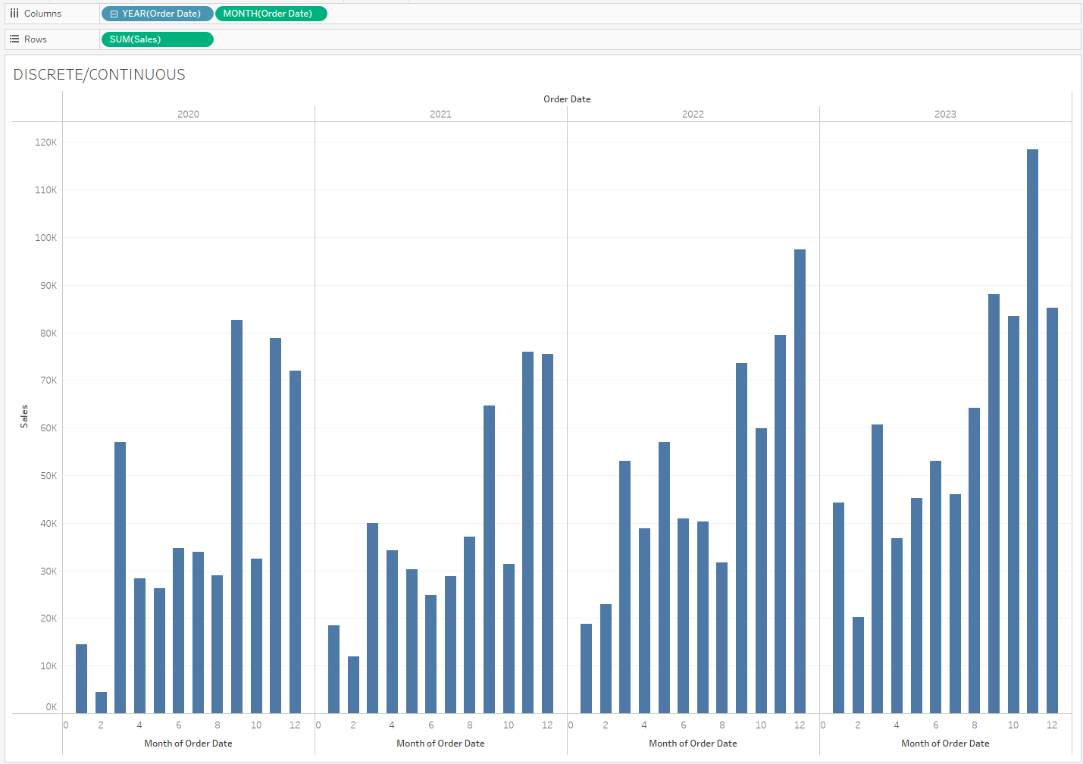Collapse the YEAR(Order Date) pill hierarchy
This screenshot has height=764, width=1083.
(114, 14)
